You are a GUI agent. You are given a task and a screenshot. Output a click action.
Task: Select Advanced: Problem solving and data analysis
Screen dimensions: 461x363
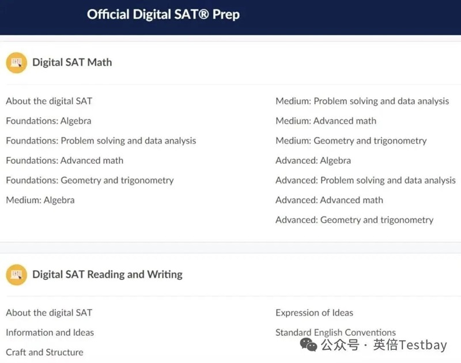(x=365, y=180)
